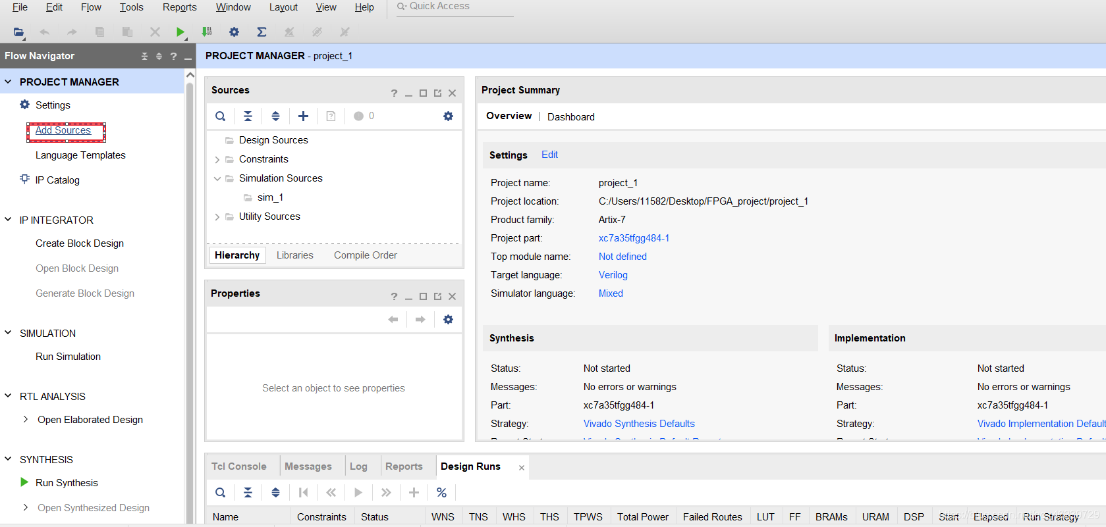Switch to the Compile Order tab

point(366,255)
